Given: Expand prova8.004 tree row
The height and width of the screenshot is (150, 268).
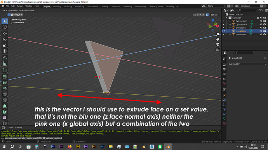Looking at the screenshot, I should point(230,34).
